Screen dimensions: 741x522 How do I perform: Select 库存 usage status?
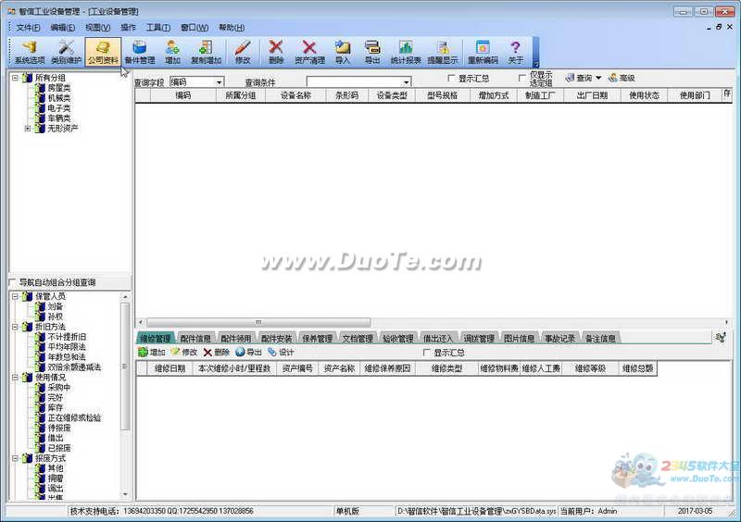point(56,407)
